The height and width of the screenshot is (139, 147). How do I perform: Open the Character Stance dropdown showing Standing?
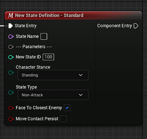(x=53, y=75)
